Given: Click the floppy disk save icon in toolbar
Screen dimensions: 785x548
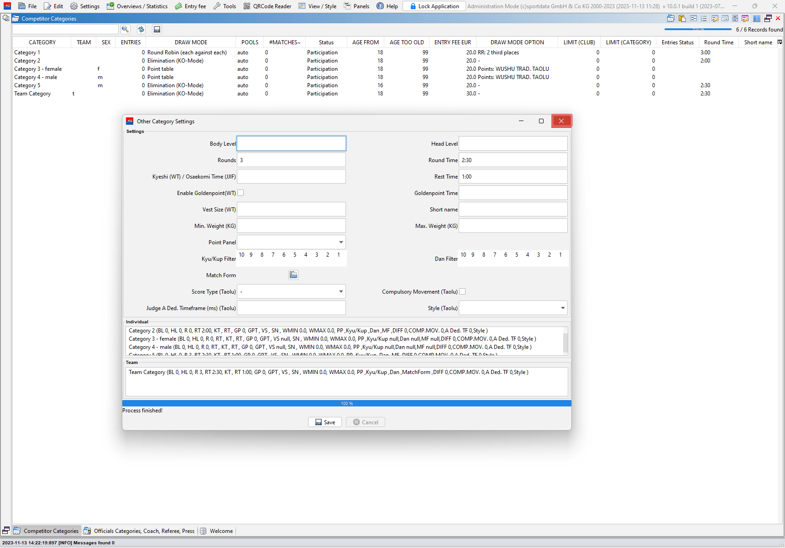Looking at the screenshot, I should [x=157, y=29].
